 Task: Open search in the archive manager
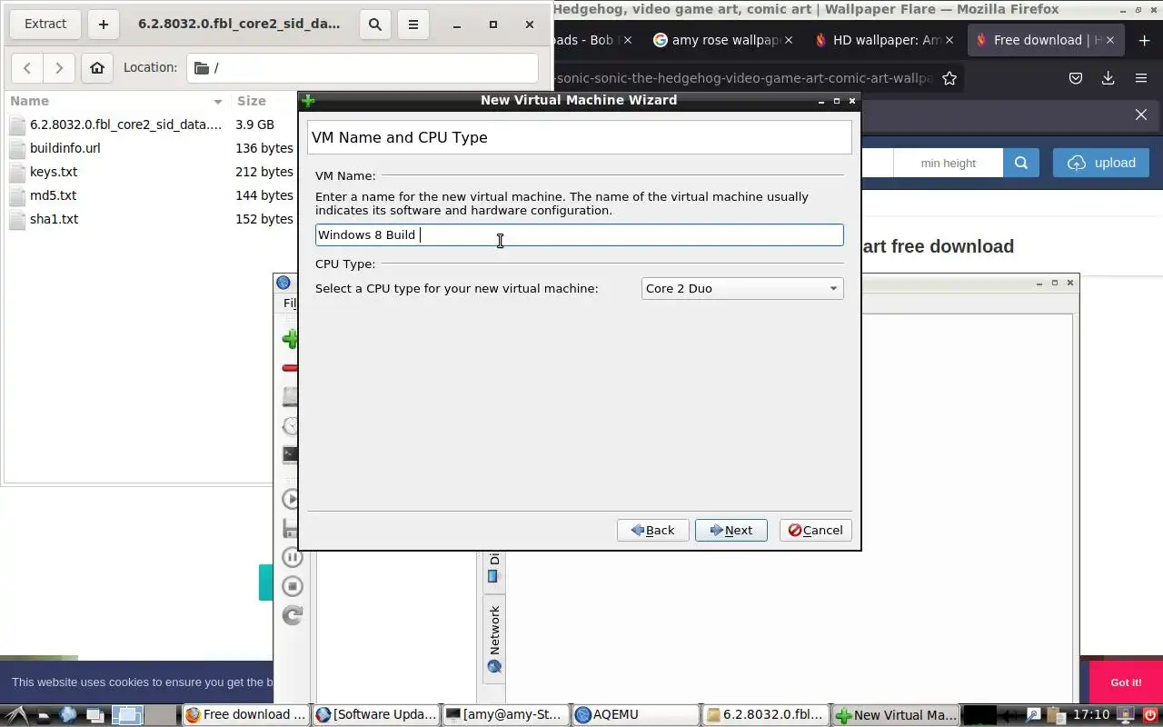click(x=375, y=25)
